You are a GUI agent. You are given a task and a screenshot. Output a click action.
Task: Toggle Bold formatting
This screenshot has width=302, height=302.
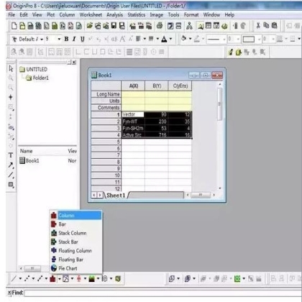[x=66, y=39]
